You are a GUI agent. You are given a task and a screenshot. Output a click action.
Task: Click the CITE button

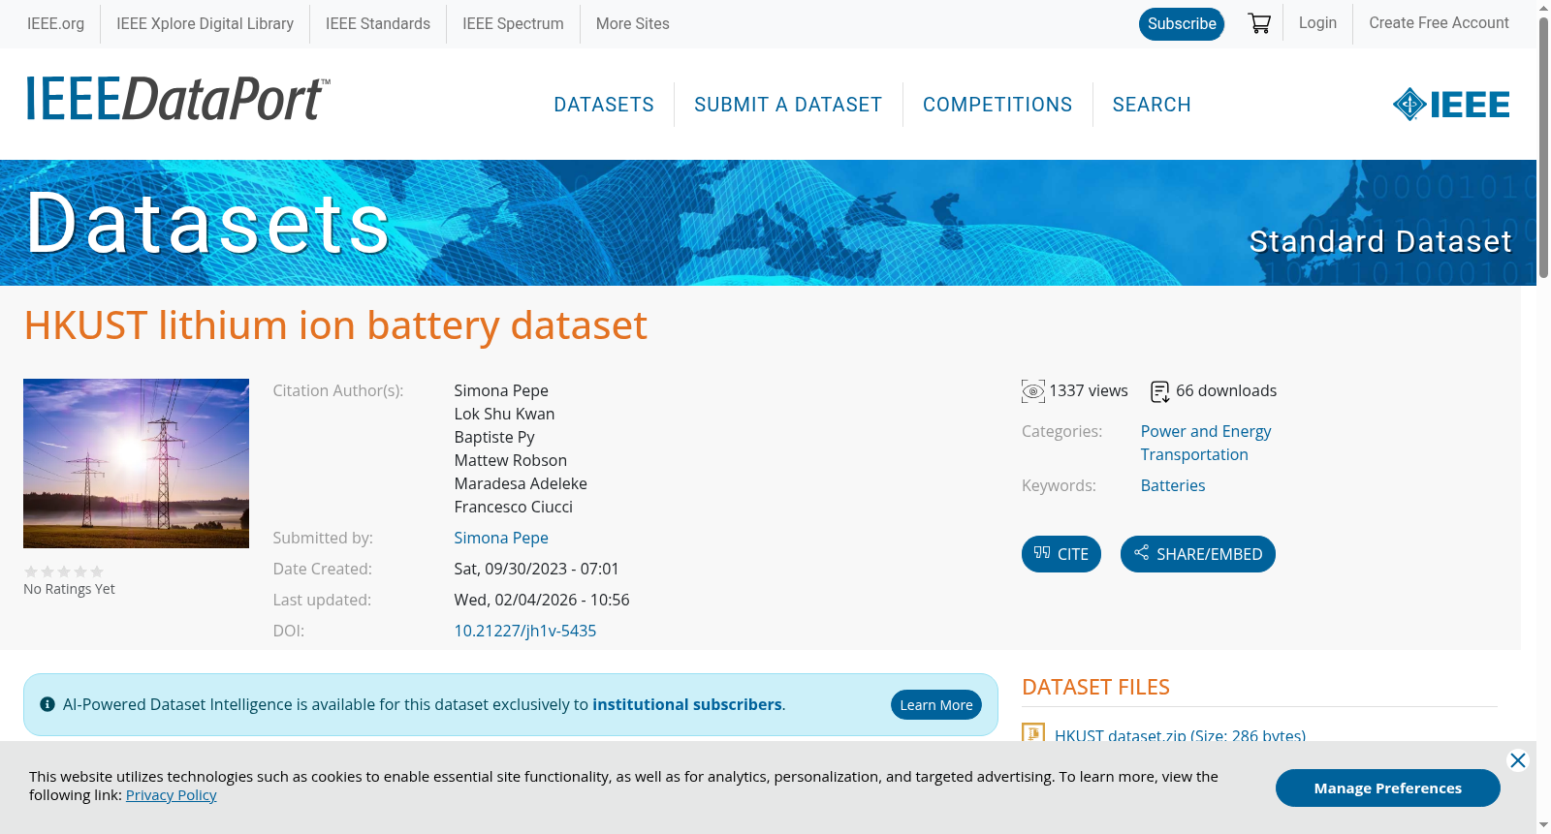(x=1061, y=554)
